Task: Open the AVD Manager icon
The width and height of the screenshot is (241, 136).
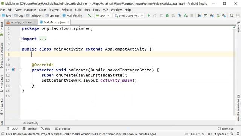Action: coord(218,15)
